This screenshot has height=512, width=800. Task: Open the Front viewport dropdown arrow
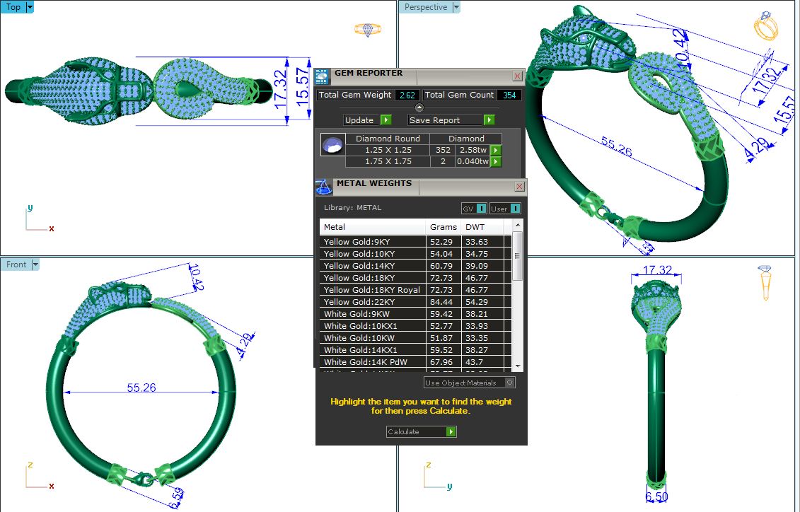click(x=35, y=264)
